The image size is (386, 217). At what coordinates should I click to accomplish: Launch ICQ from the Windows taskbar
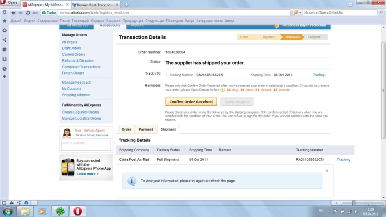tap(60, 211)
